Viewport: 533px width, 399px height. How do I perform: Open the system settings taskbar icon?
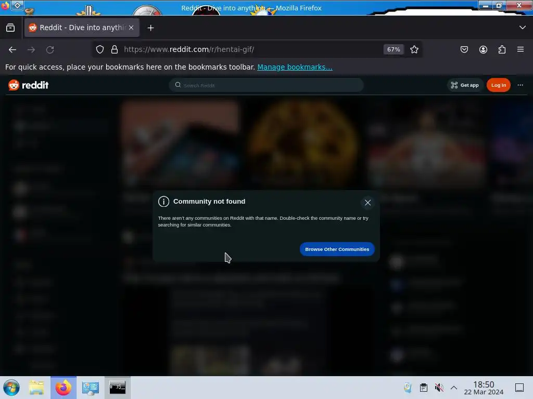(90, 388)
